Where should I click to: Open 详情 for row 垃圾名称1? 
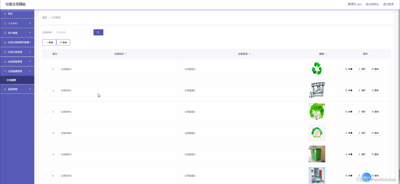[348, 69]
